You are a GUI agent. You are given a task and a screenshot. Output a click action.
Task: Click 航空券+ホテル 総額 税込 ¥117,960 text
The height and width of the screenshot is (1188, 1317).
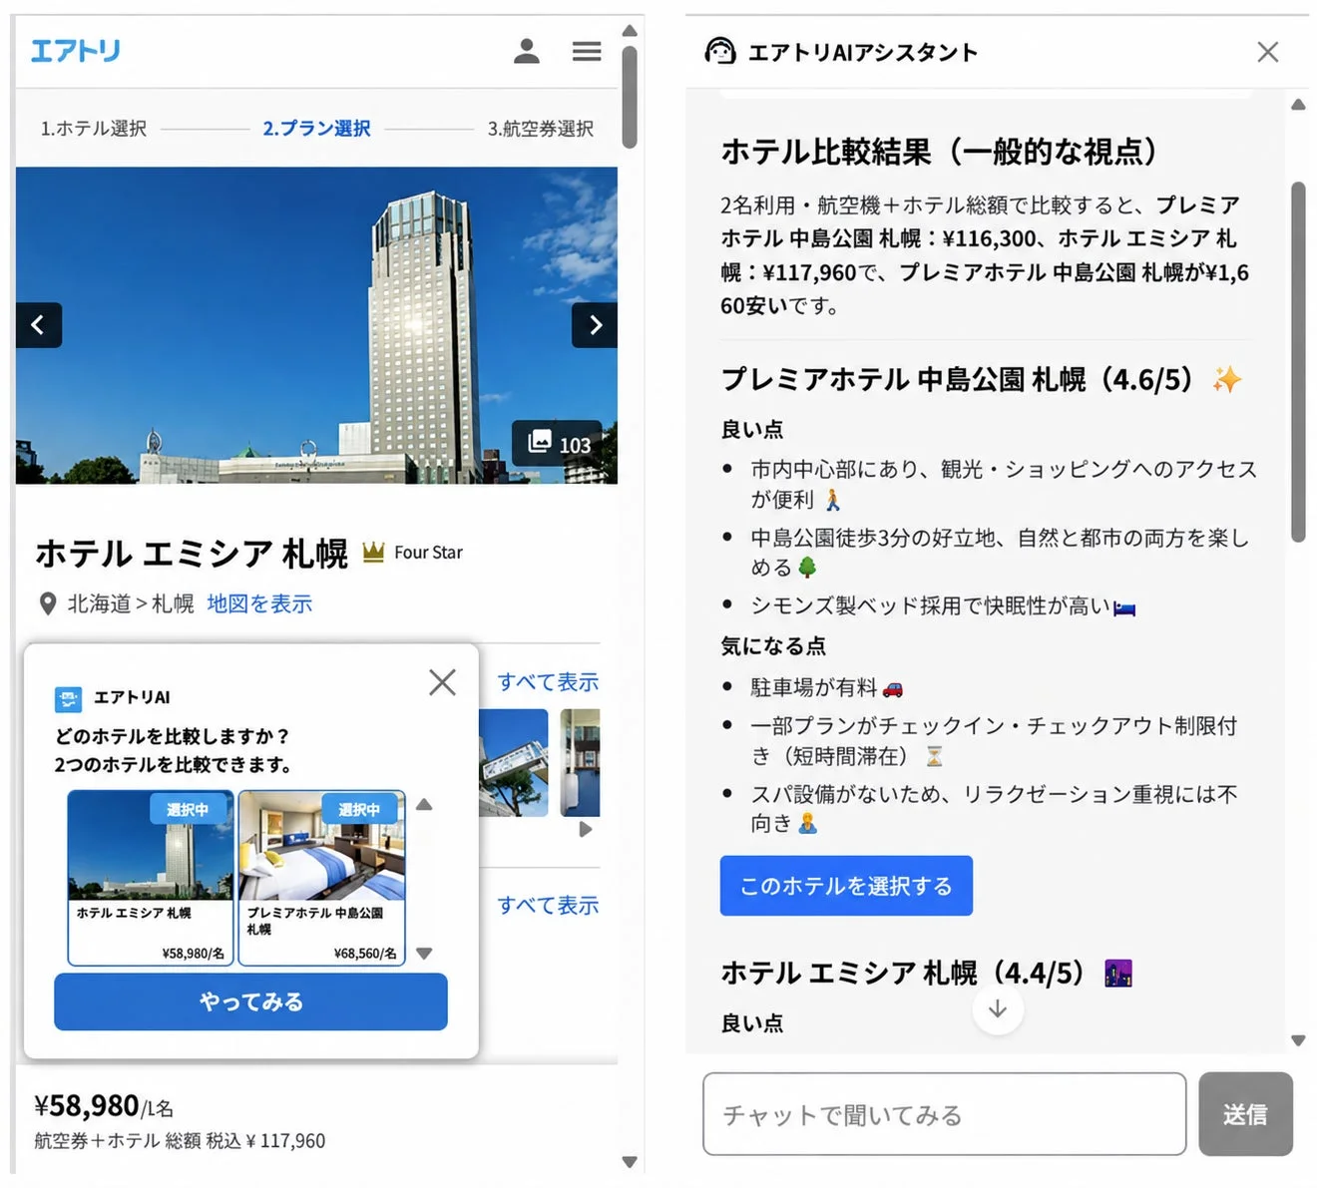[180, 1141]
